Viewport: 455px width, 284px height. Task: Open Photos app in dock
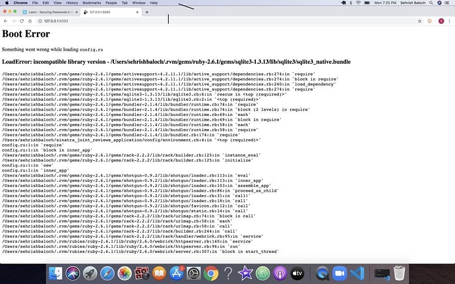click(x=125, y=273)
